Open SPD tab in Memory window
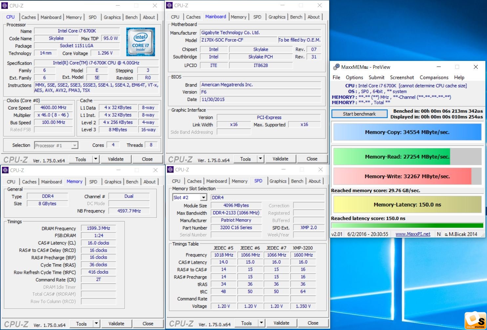The image size is (487, 330). pyautogui.click(x=93, y=182)
